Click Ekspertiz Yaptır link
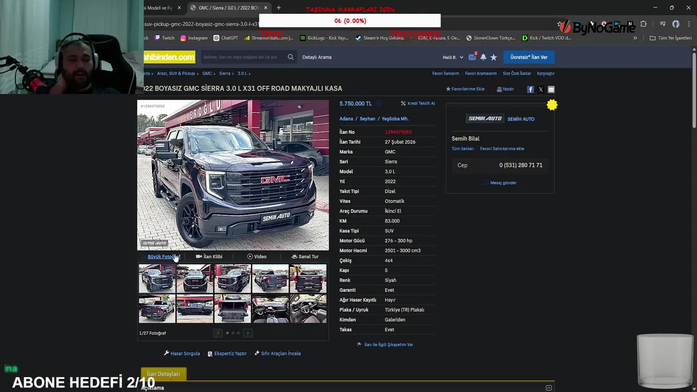This screenshot has height=392, width=697. tap(227, 353)
